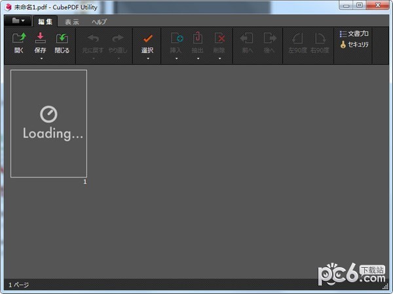Expand the Extract (抽出) dropdown arrow
Image resolution: width=393 pixels, height=294 pixels.
pos(198,59)
